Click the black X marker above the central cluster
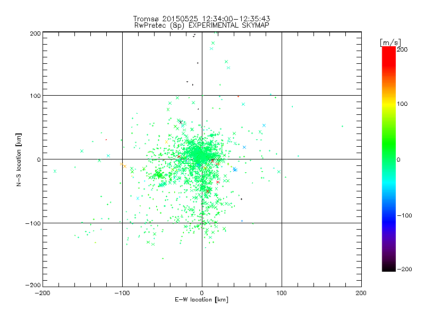 (x=181, y=122)
